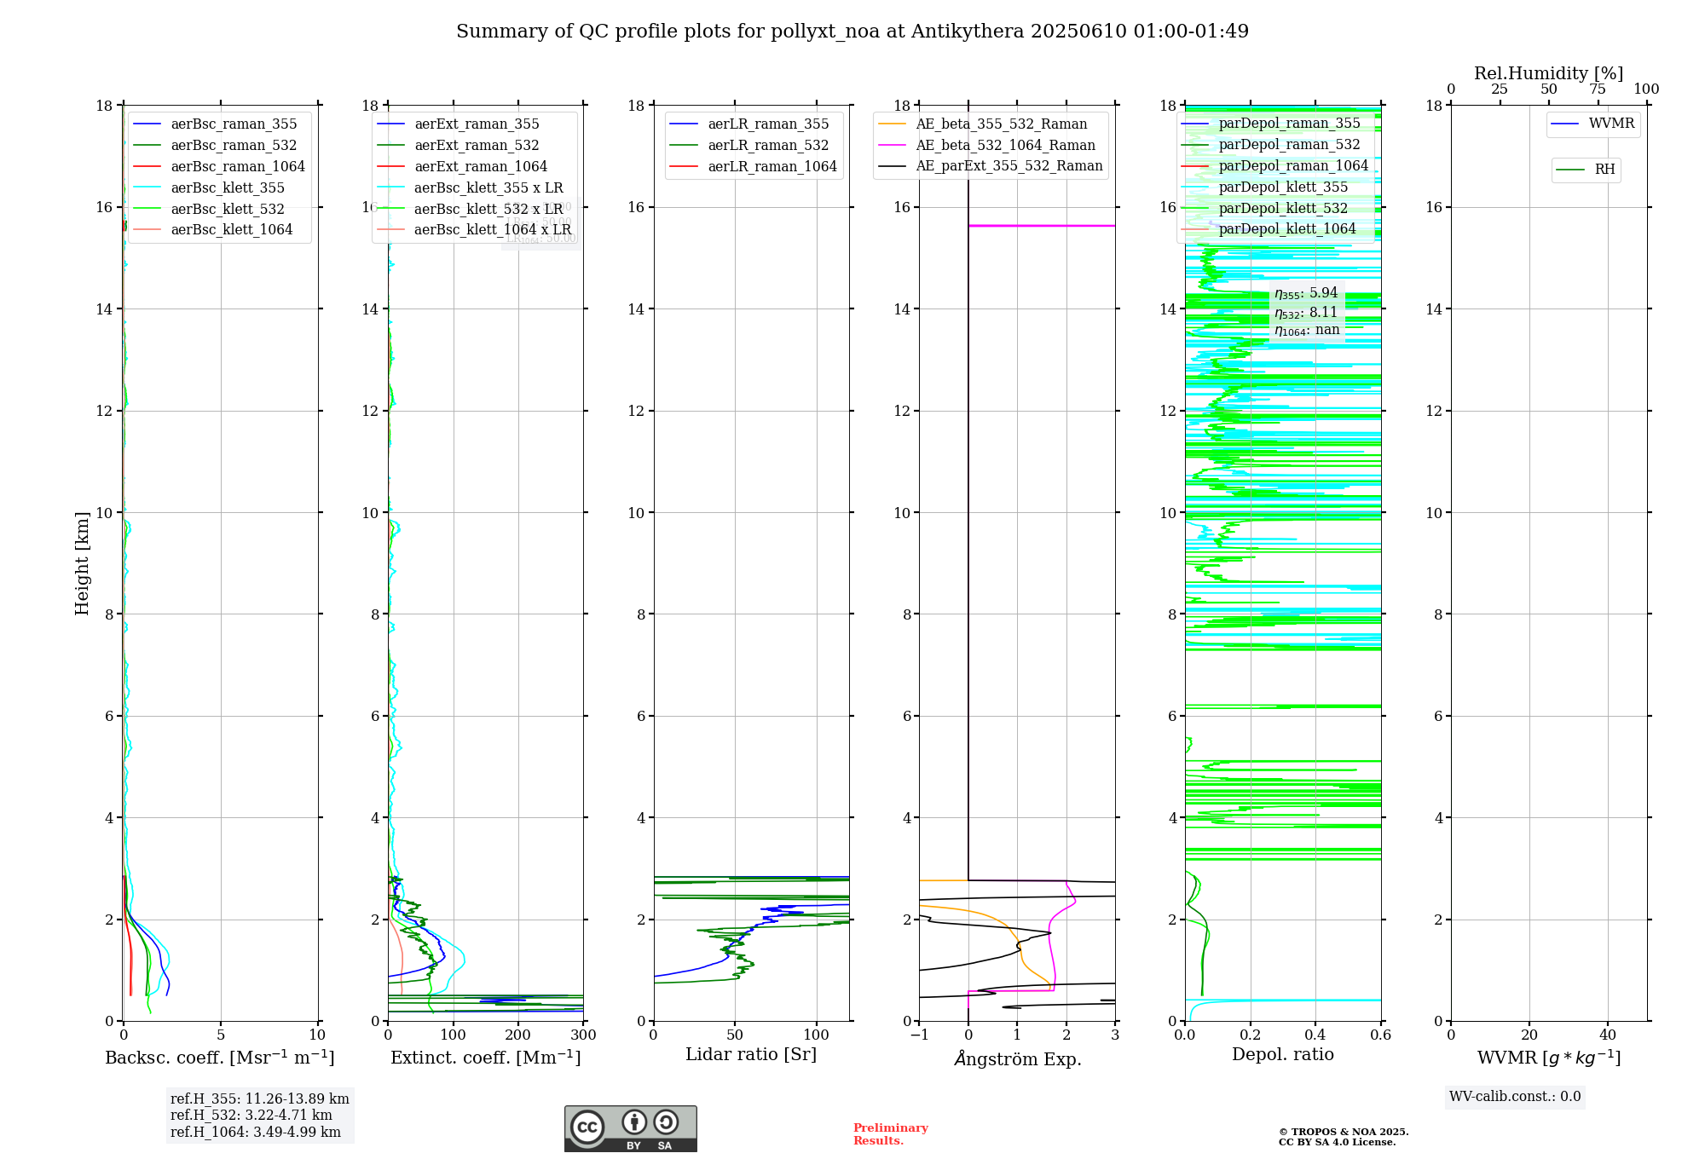Click the parDepol_raman_355 legend entry
1705x1159 pixels.
click(1271, 124)
